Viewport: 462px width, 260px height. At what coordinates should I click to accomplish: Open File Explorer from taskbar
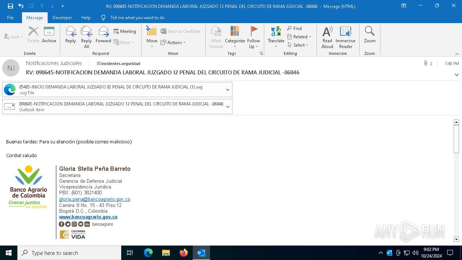tap(166, 253)
